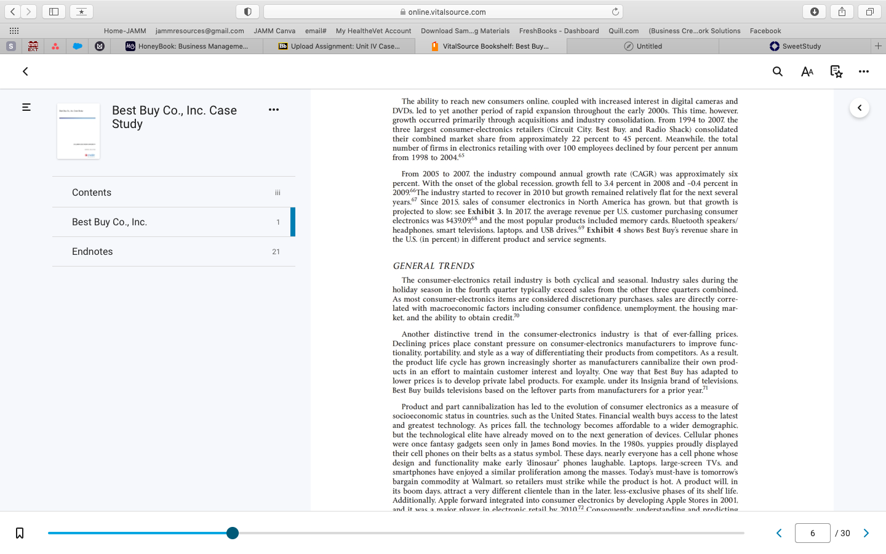Show all tabs overview
This screenshot has width=886, height=554.
click(x=869, y=12)
